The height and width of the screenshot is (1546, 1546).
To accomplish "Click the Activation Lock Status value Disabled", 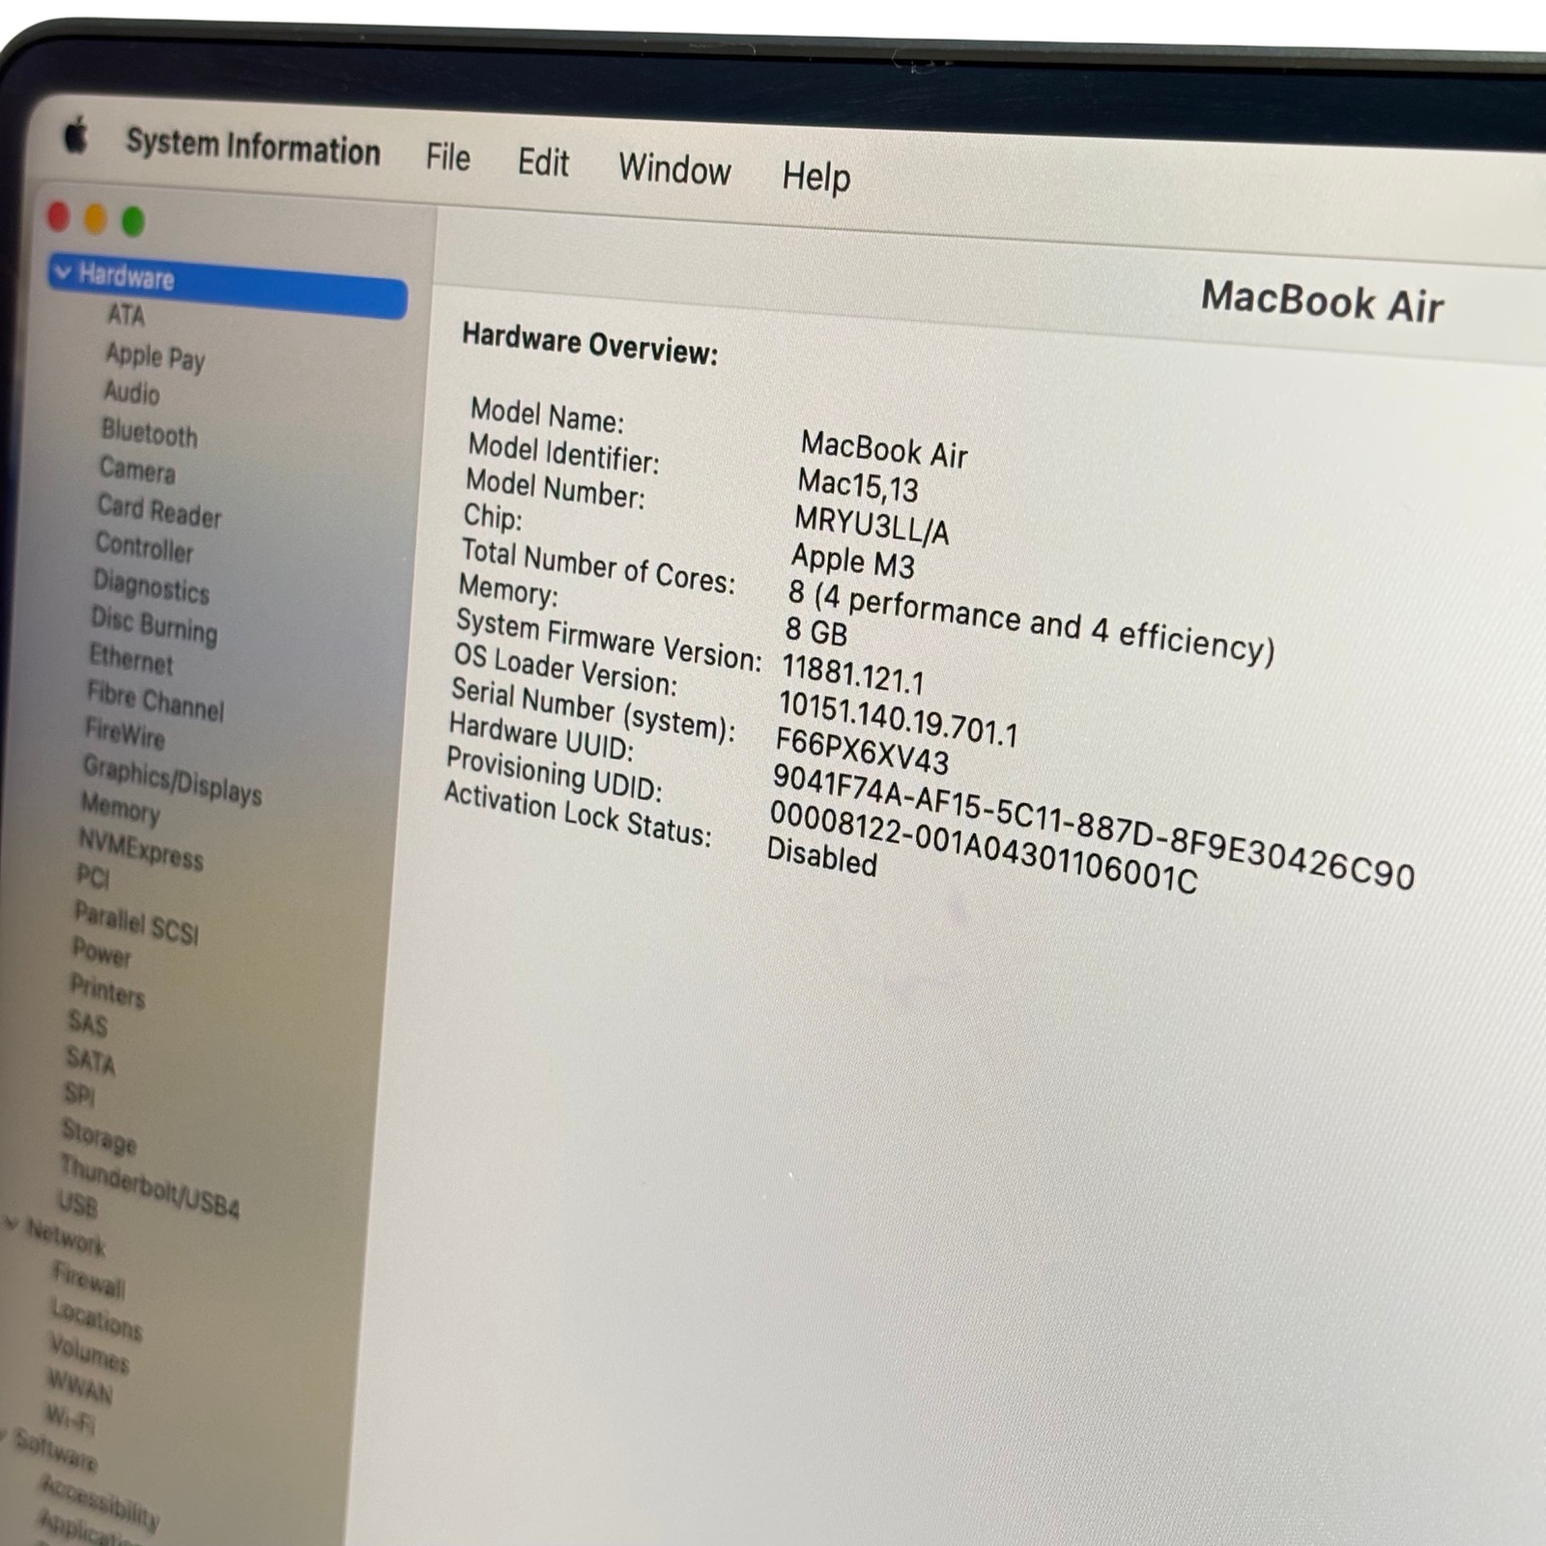I will [x=821, y=856].
